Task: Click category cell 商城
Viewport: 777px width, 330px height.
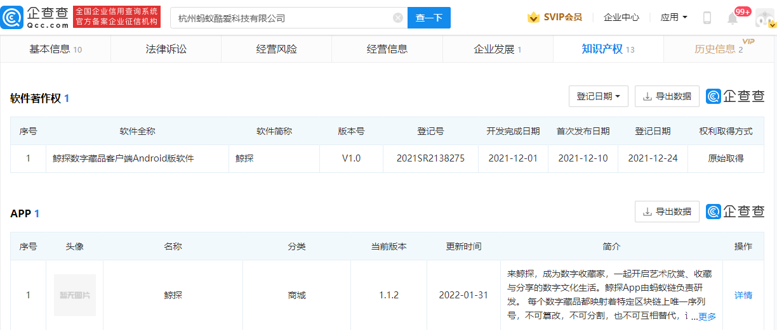Action: pyautogui.click(x=296, y=295)
